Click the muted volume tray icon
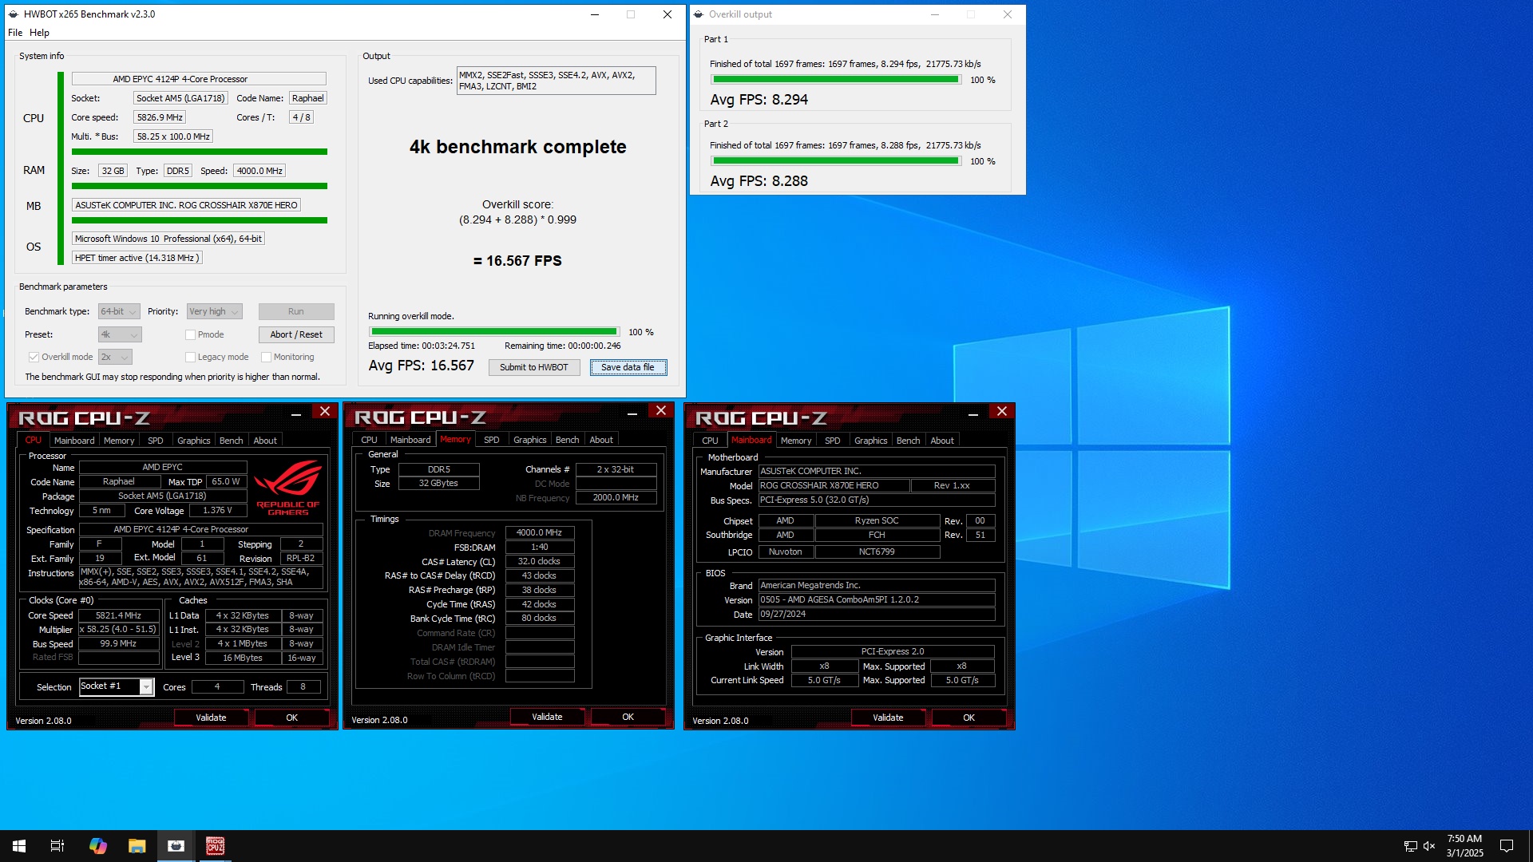The width and height of the screenshot is (1533, 862). [x=1429, y=846]
